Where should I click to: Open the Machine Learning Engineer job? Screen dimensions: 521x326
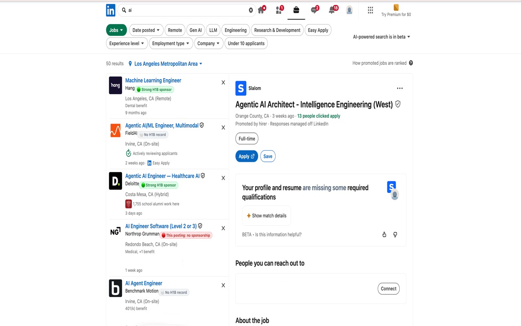153,80
